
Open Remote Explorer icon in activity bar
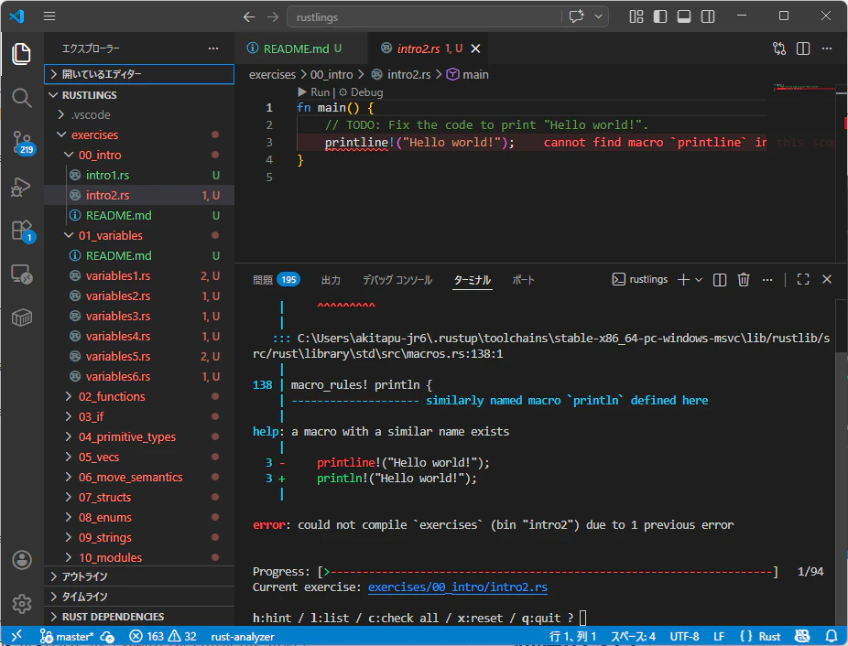click(22, 275)
